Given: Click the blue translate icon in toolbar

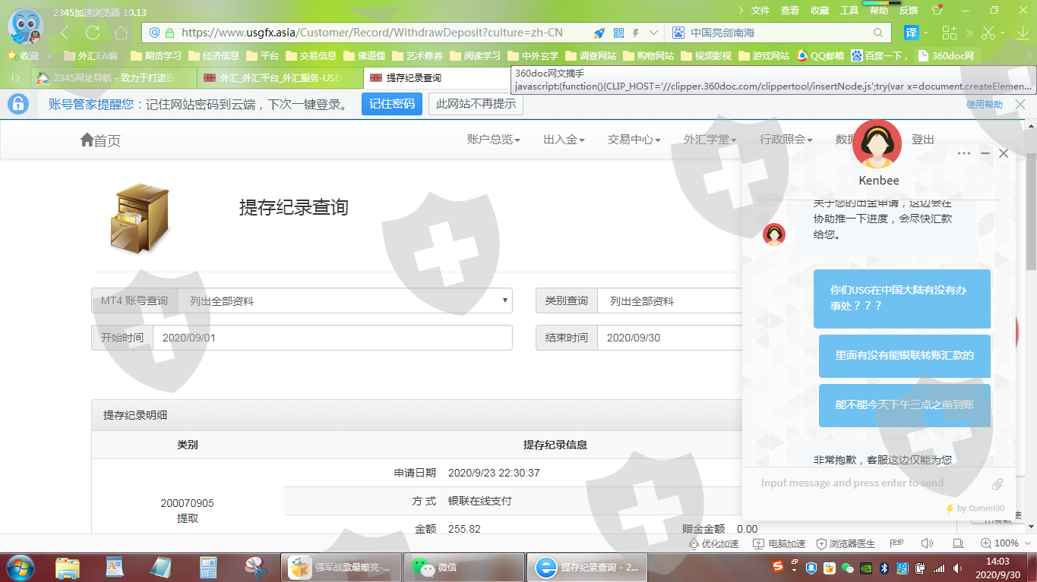Looking at the screenshot, I should [911, 33].
